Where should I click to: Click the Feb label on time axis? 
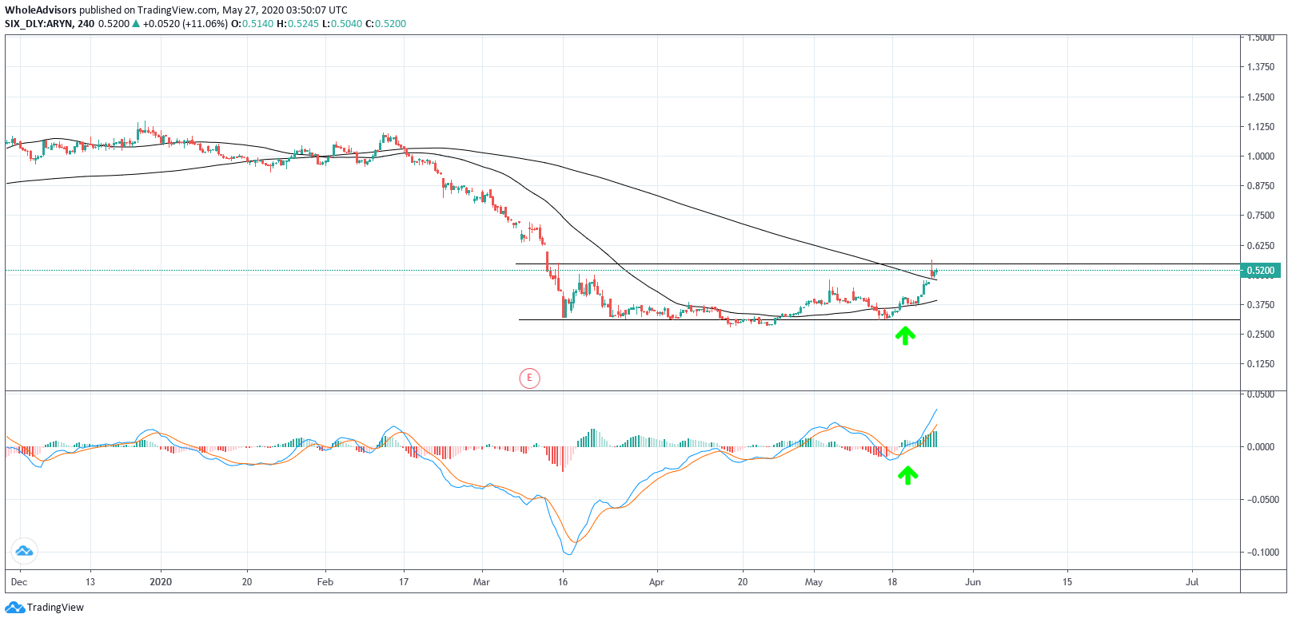[x=325, y=582]
